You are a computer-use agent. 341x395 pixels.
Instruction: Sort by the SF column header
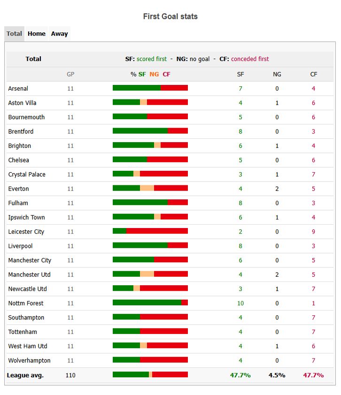coord(240,74)
